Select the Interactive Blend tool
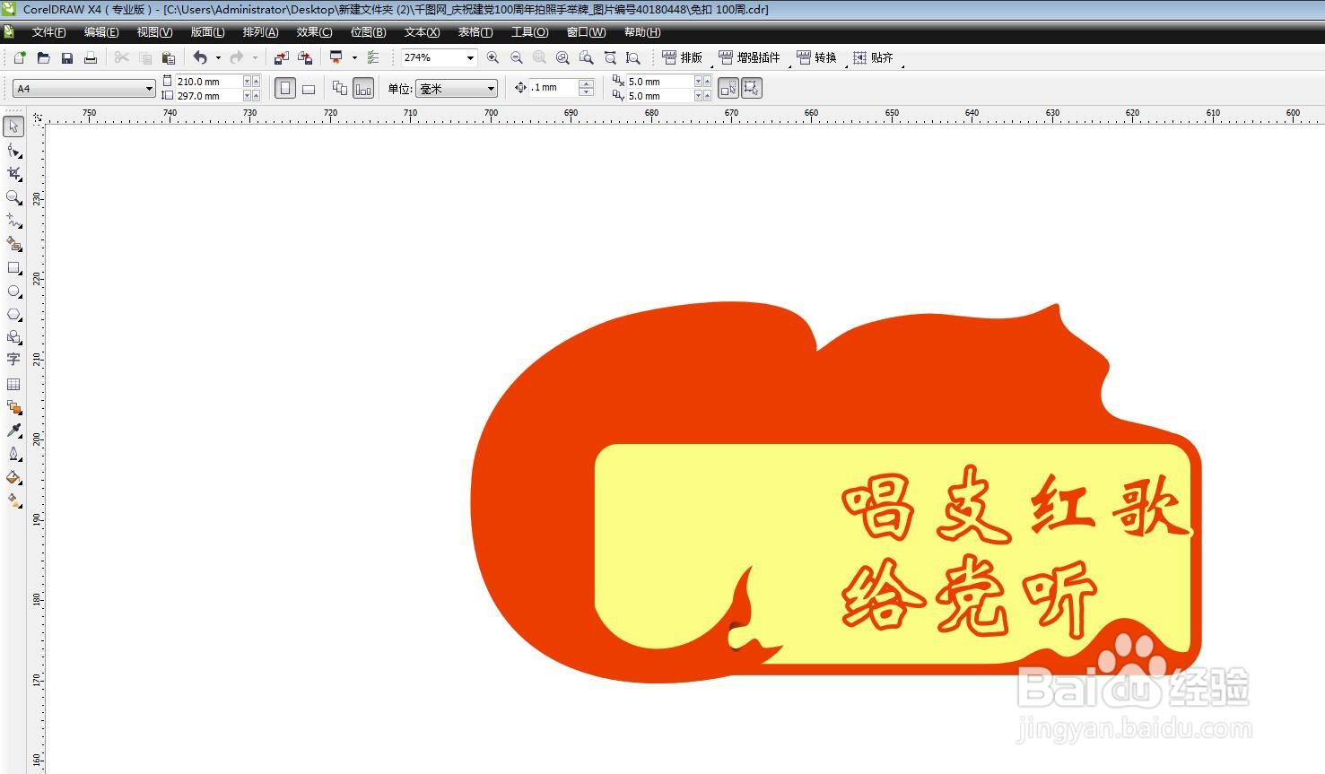 coord(13,407)
